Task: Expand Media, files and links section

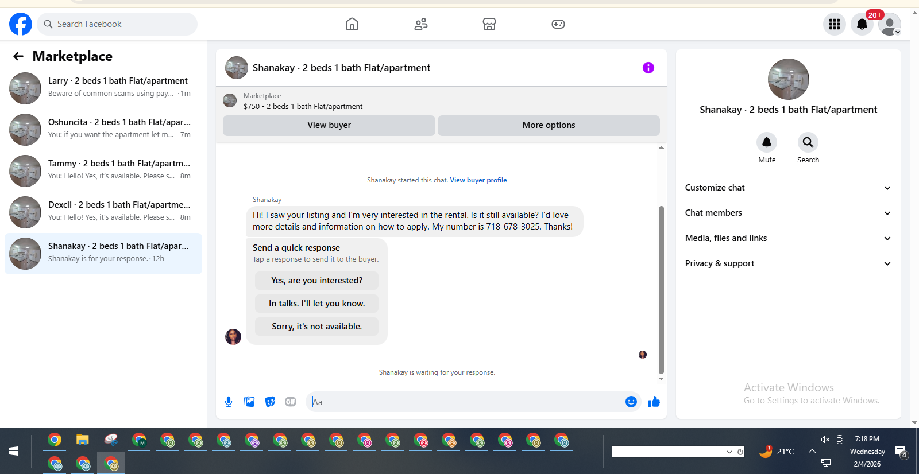Action: pyautogui.click(x=788, y=238)
